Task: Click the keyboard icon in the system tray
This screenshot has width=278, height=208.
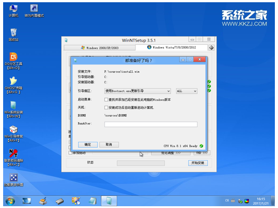Action: click(x=233, y=201)
